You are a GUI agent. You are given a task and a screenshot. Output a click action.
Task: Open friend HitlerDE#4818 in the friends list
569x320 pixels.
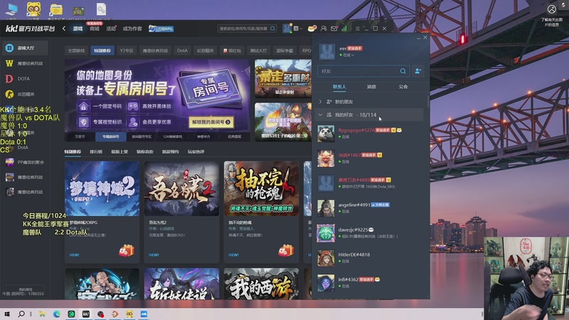pos(368,257)
